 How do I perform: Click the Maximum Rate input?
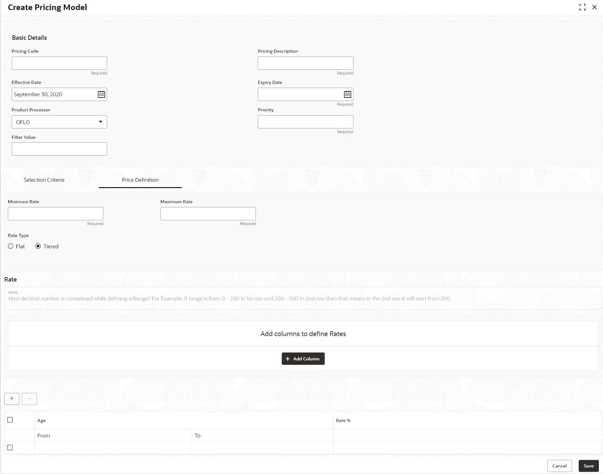coord(208,214)
